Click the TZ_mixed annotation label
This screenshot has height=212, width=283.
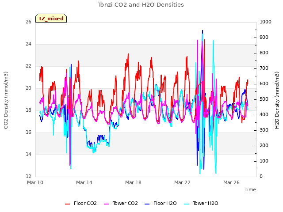pyautogui.click(x=51, y=19)
